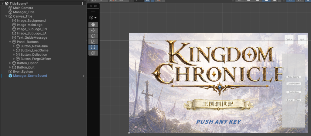Click the Manager_SceneSound prefab cube icon
311x136 pixels.
10,76
